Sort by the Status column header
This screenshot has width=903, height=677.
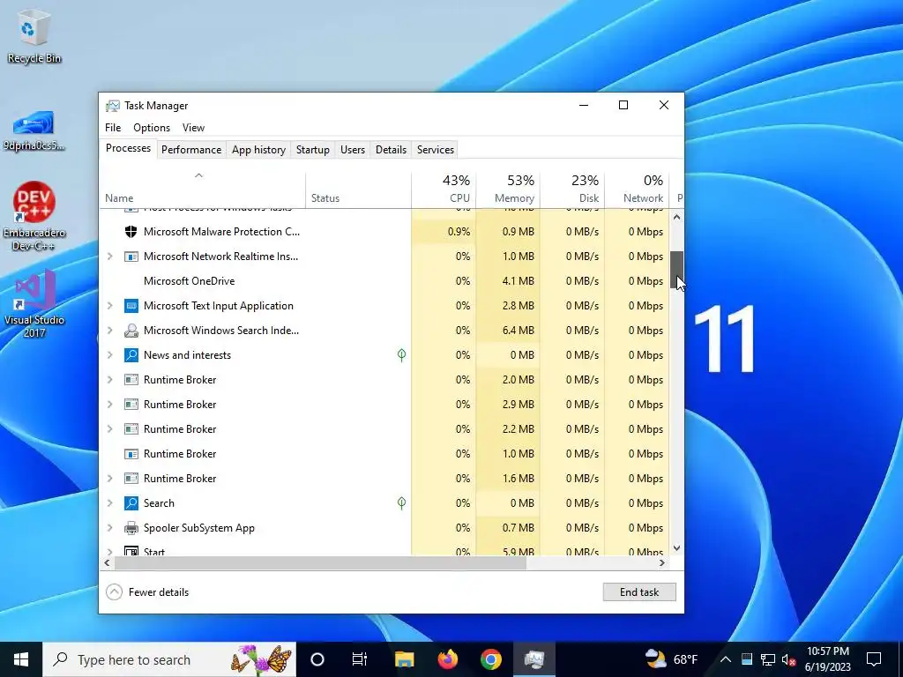[x=358, y=189]
